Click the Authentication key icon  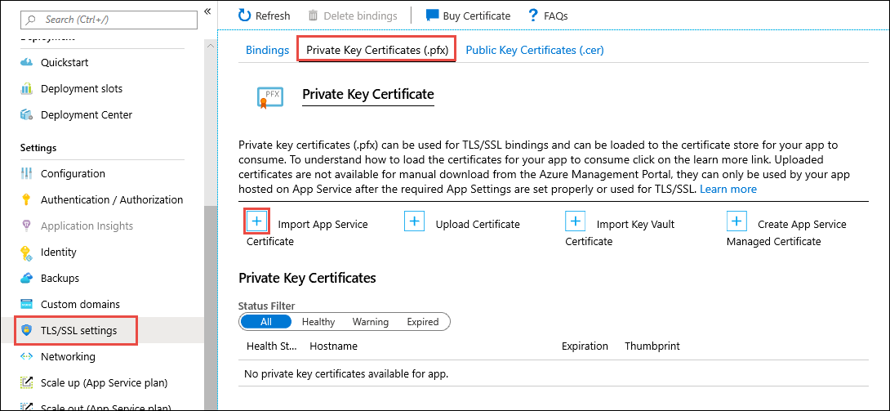tap(25, 200)
